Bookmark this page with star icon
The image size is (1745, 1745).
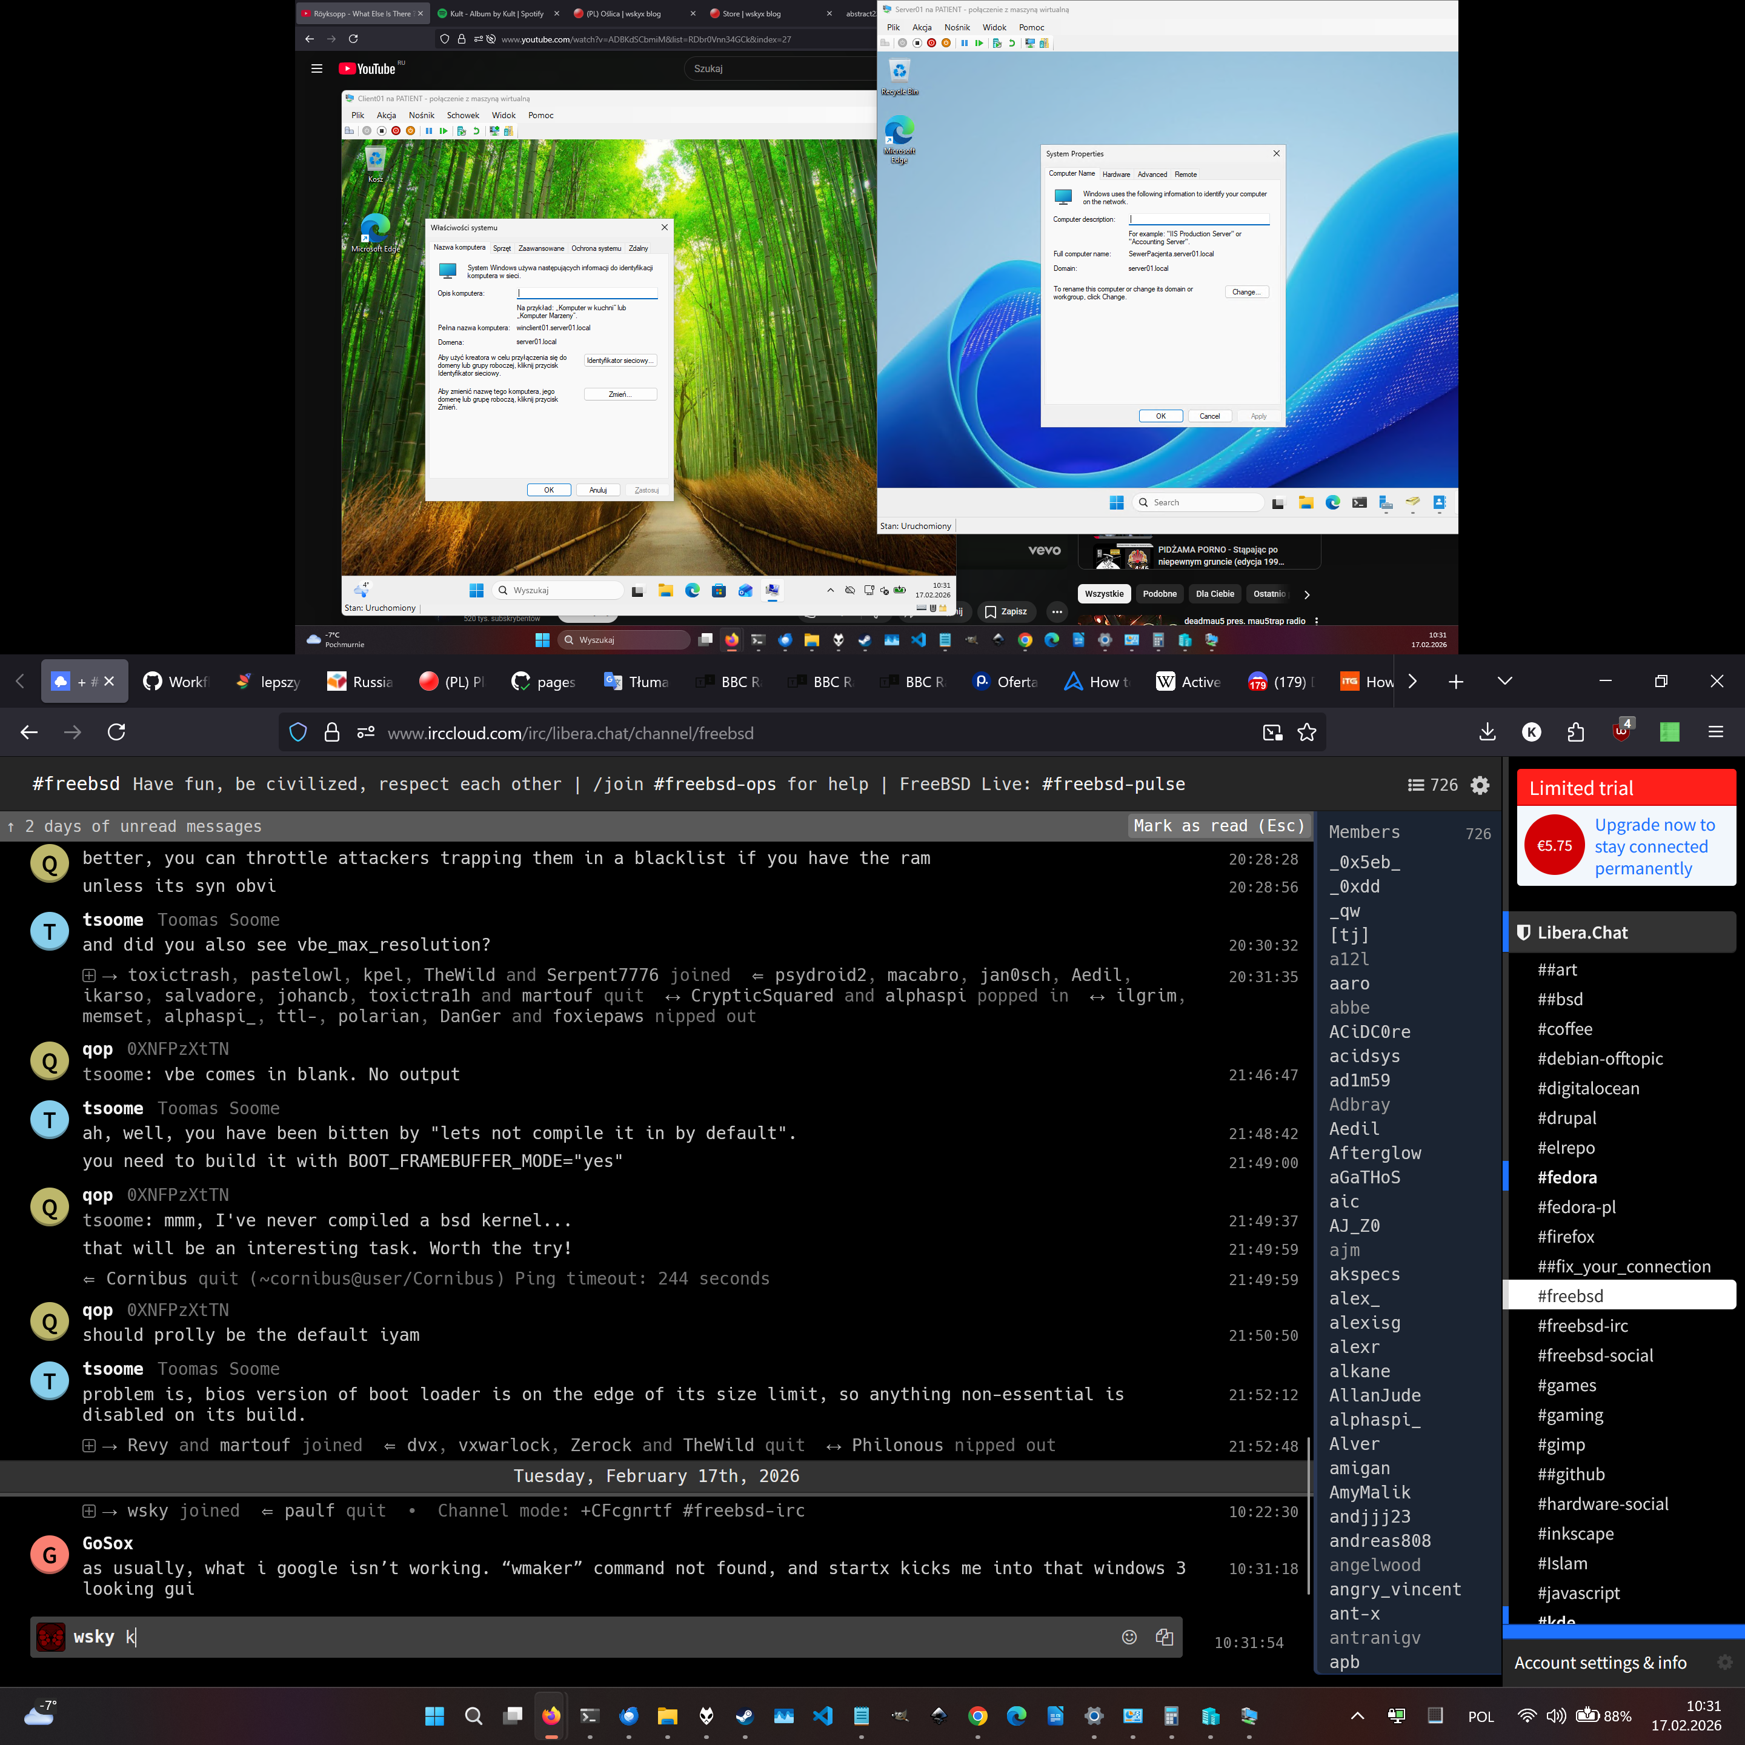tap(1306, 733)
